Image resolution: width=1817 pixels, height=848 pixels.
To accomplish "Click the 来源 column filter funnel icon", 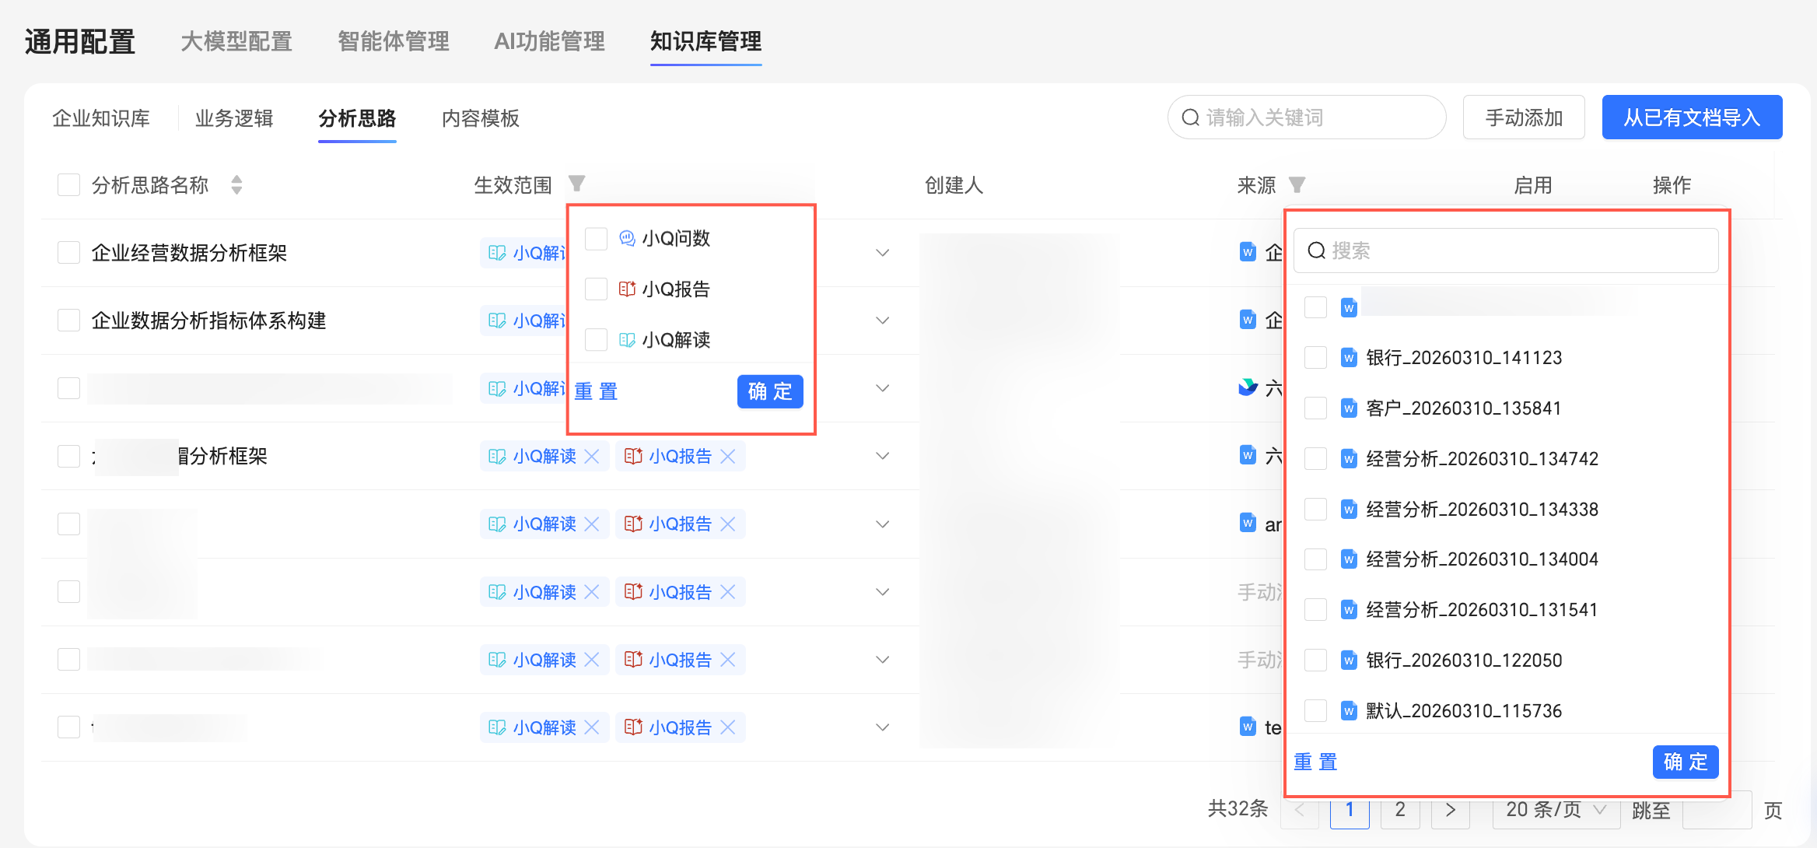I will [1297, 185].
